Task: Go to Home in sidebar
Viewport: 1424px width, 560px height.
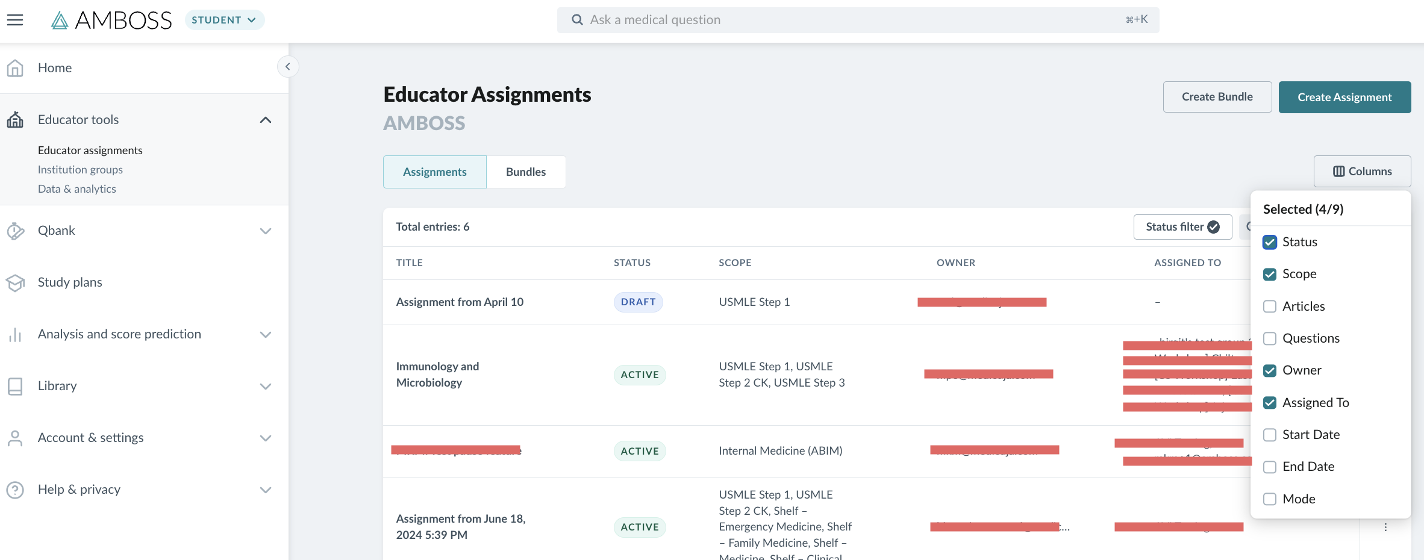Action: [x=55, y=68]
